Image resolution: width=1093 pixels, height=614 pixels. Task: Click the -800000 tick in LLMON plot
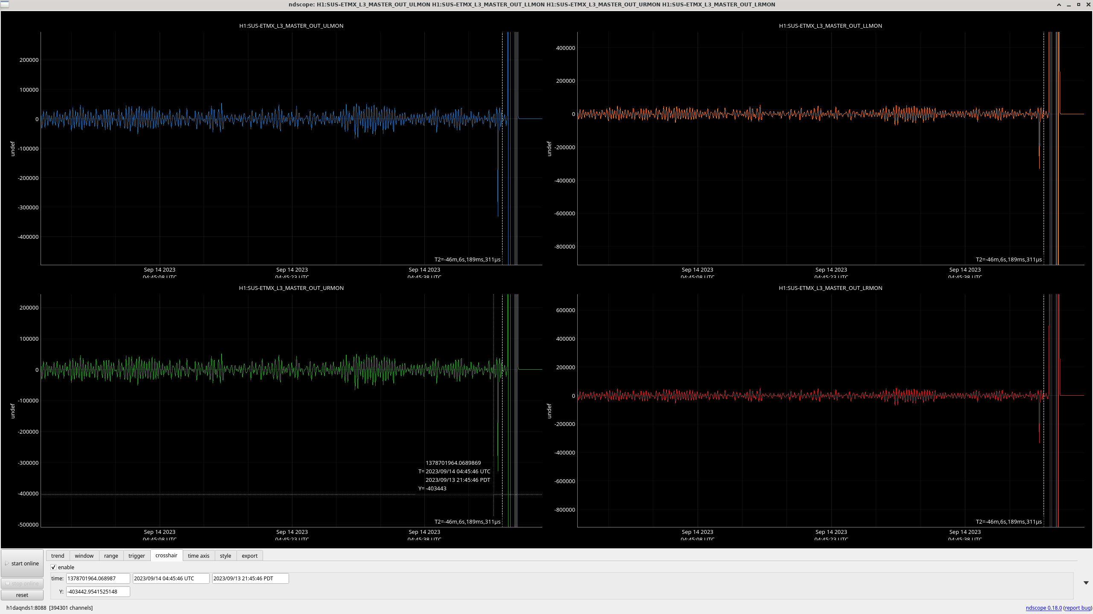564,246
